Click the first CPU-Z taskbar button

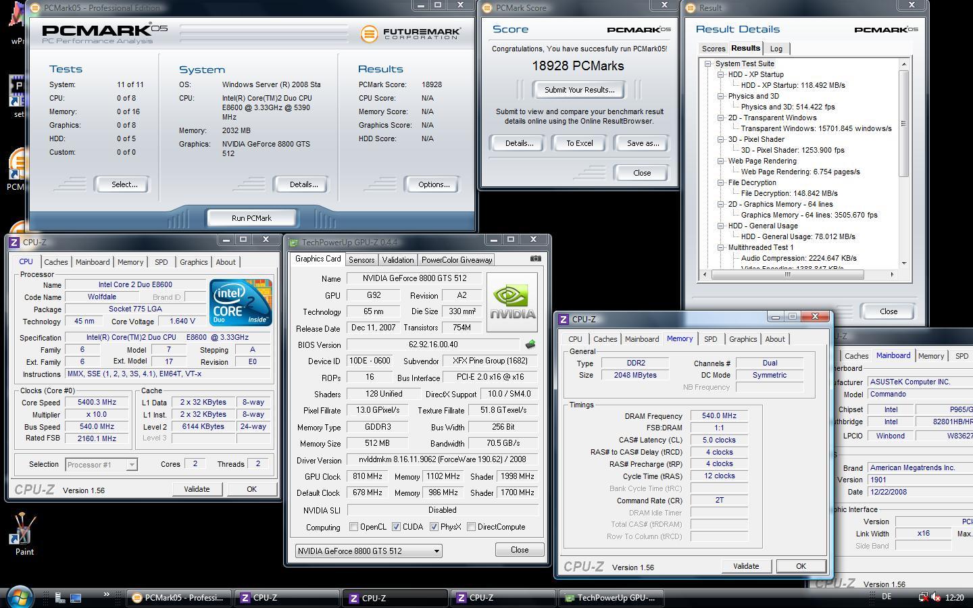click(x=286, y=598)
